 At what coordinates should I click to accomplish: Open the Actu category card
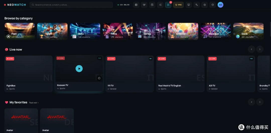[x=85, y=31]
